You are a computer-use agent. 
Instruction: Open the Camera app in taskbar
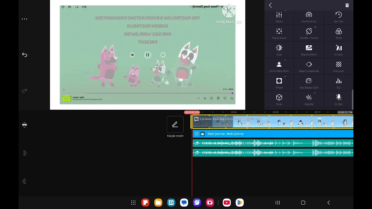[210, 203]
